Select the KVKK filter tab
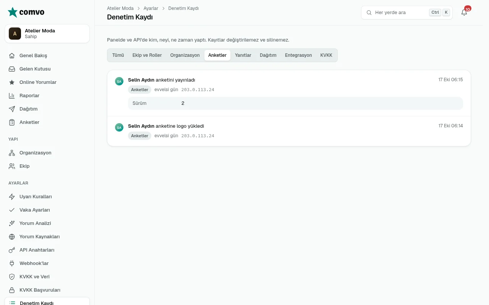489x305 pixels. 326,55
